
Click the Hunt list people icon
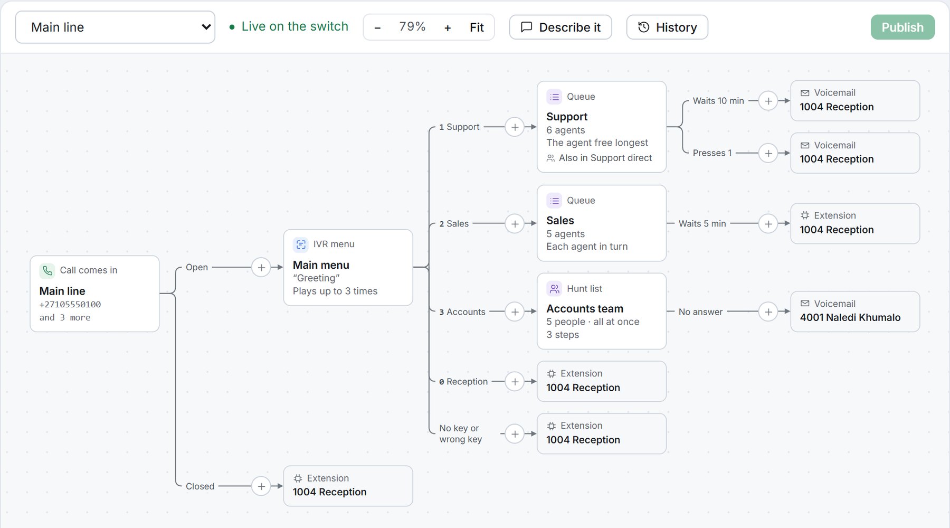pyautogui.click(x=554, y=289)
